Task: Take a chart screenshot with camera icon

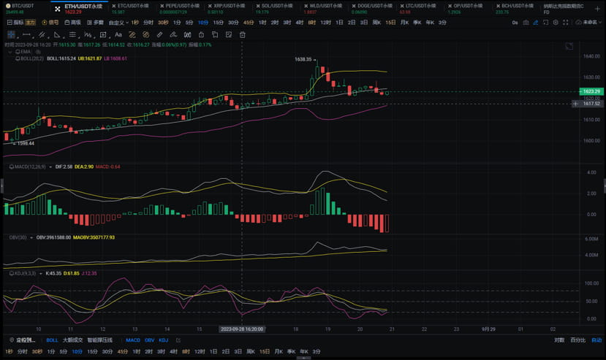Action: [x=526, y=23]
